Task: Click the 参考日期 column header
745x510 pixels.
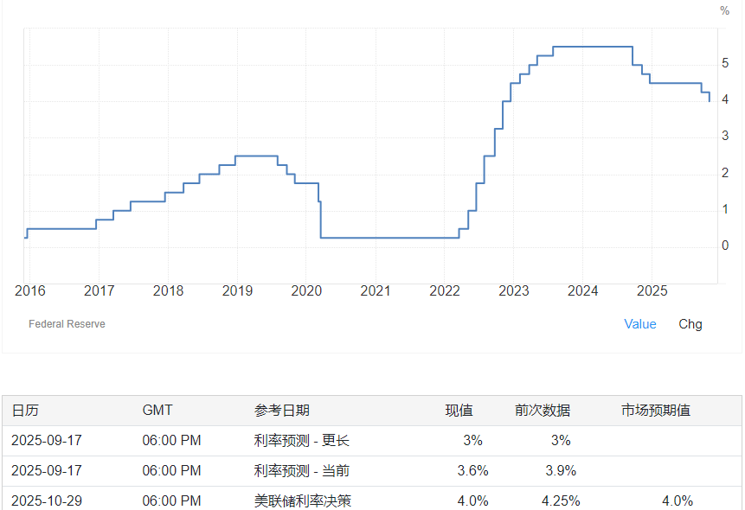Action: pyautogui.click(x=281, y=411)
